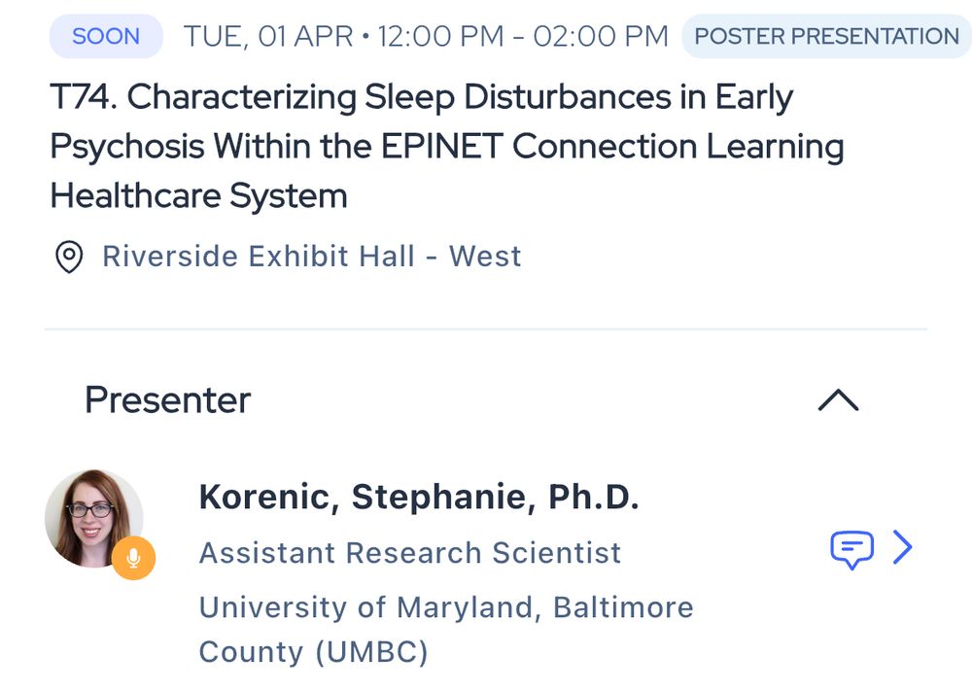Click the word EPINET in session title

click(x=442, y=147)
